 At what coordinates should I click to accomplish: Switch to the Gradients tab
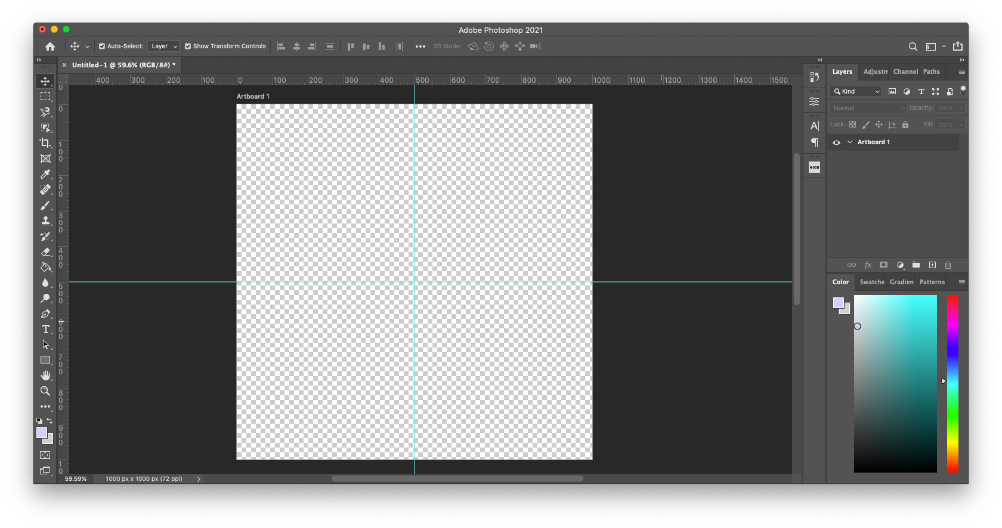pyautogui.click(x=901, y=282)
